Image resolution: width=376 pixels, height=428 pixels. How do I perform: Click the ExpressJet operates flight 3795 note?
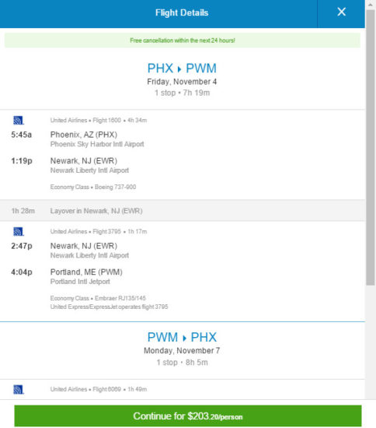pyautogui.click(x=109, y=307)
